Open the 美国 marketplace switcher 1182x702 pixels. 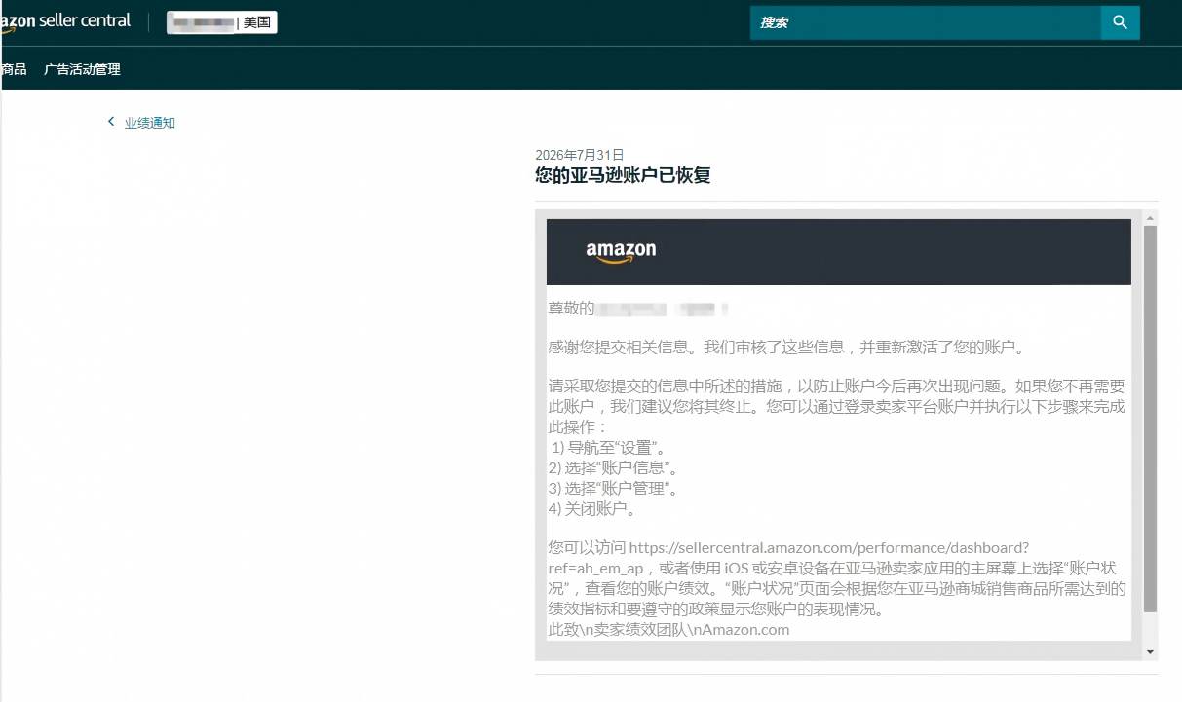click(222, 22)
